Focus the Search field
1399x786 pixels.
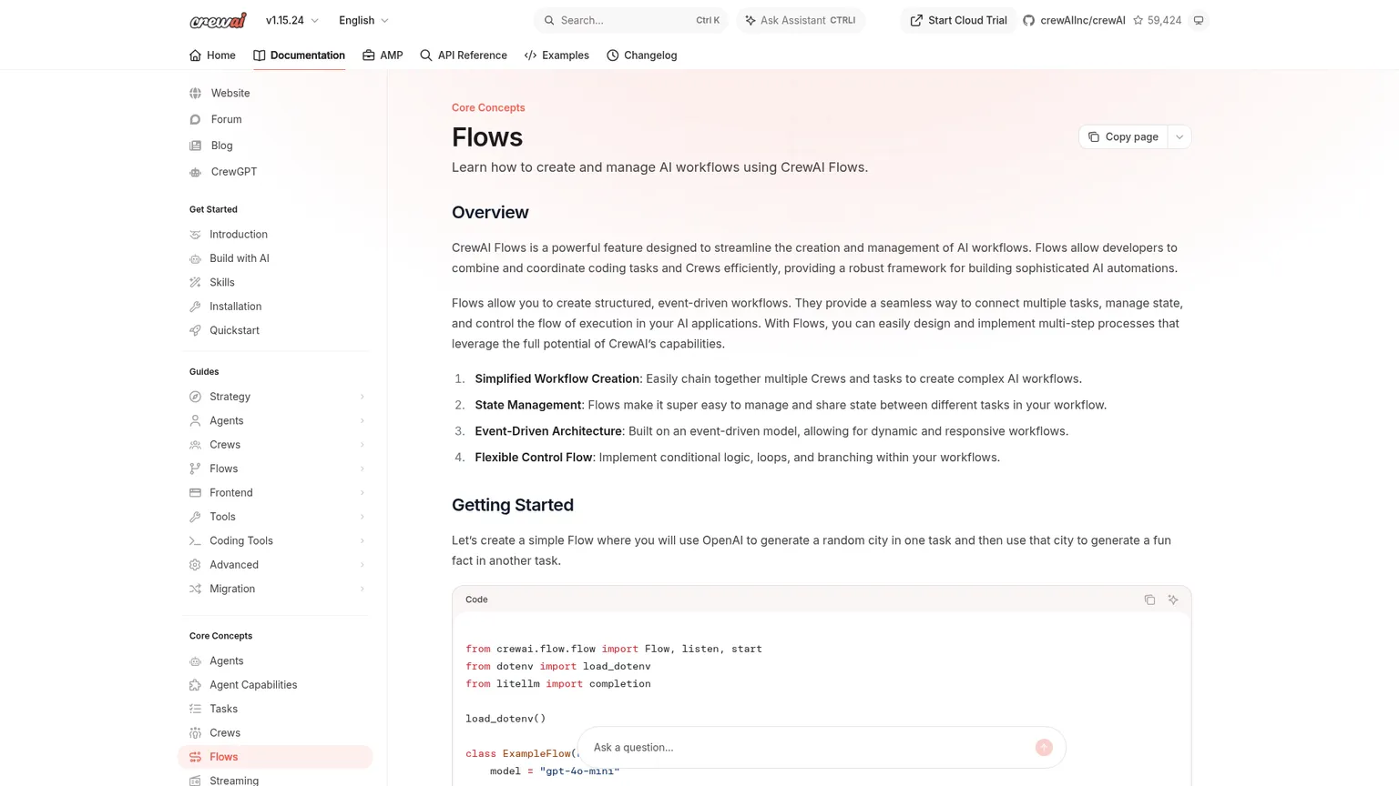point(631,20)
